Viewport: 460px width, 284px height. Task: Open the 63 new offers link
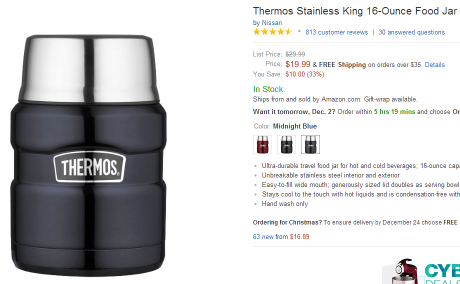[x=263, y=236]
